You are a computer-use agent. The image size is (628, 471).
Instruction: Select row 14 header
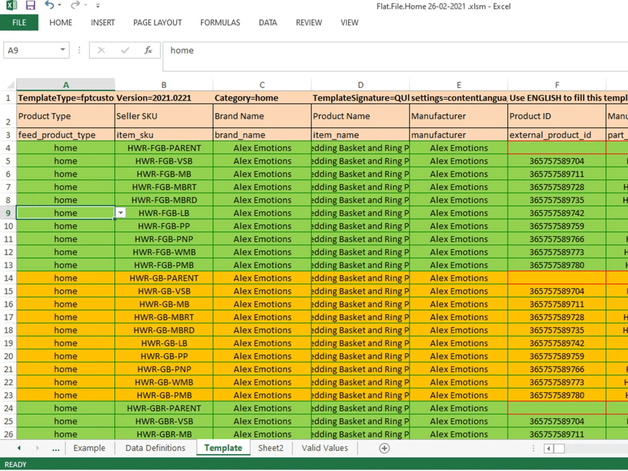(8, 278)
